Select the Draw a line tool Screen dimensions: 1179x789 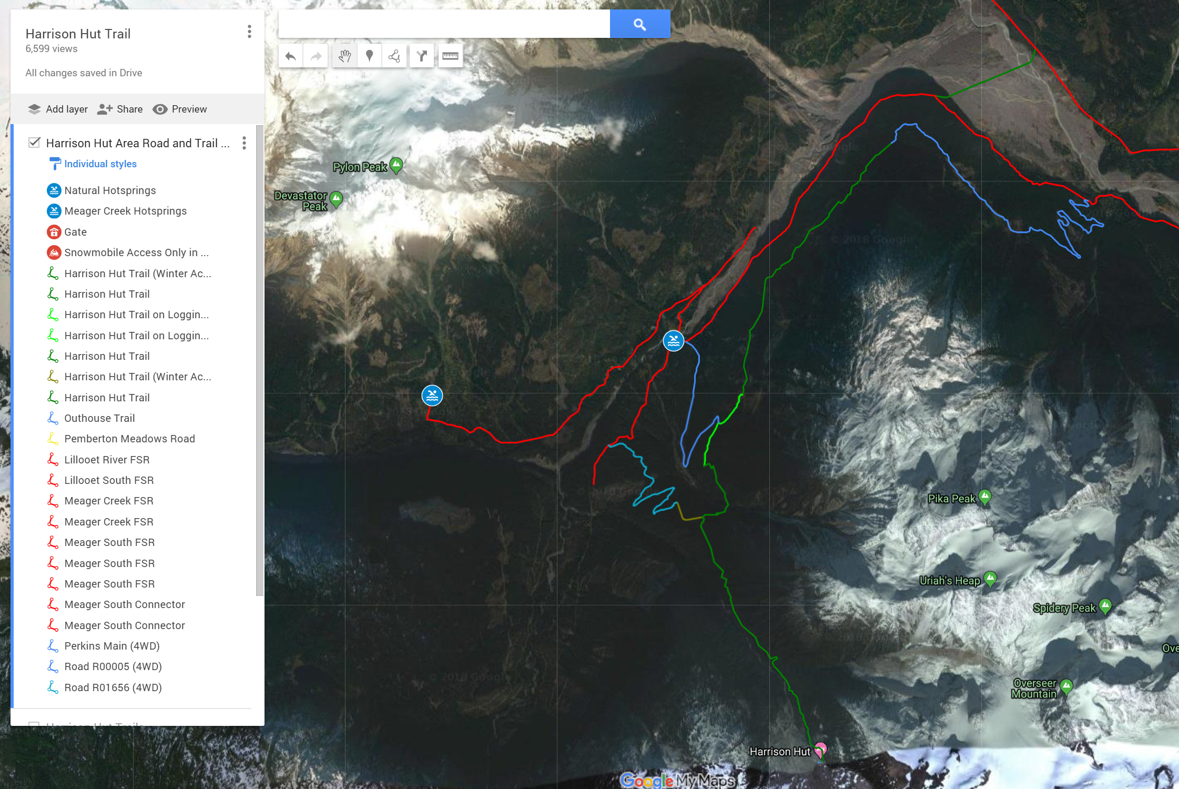394,56
